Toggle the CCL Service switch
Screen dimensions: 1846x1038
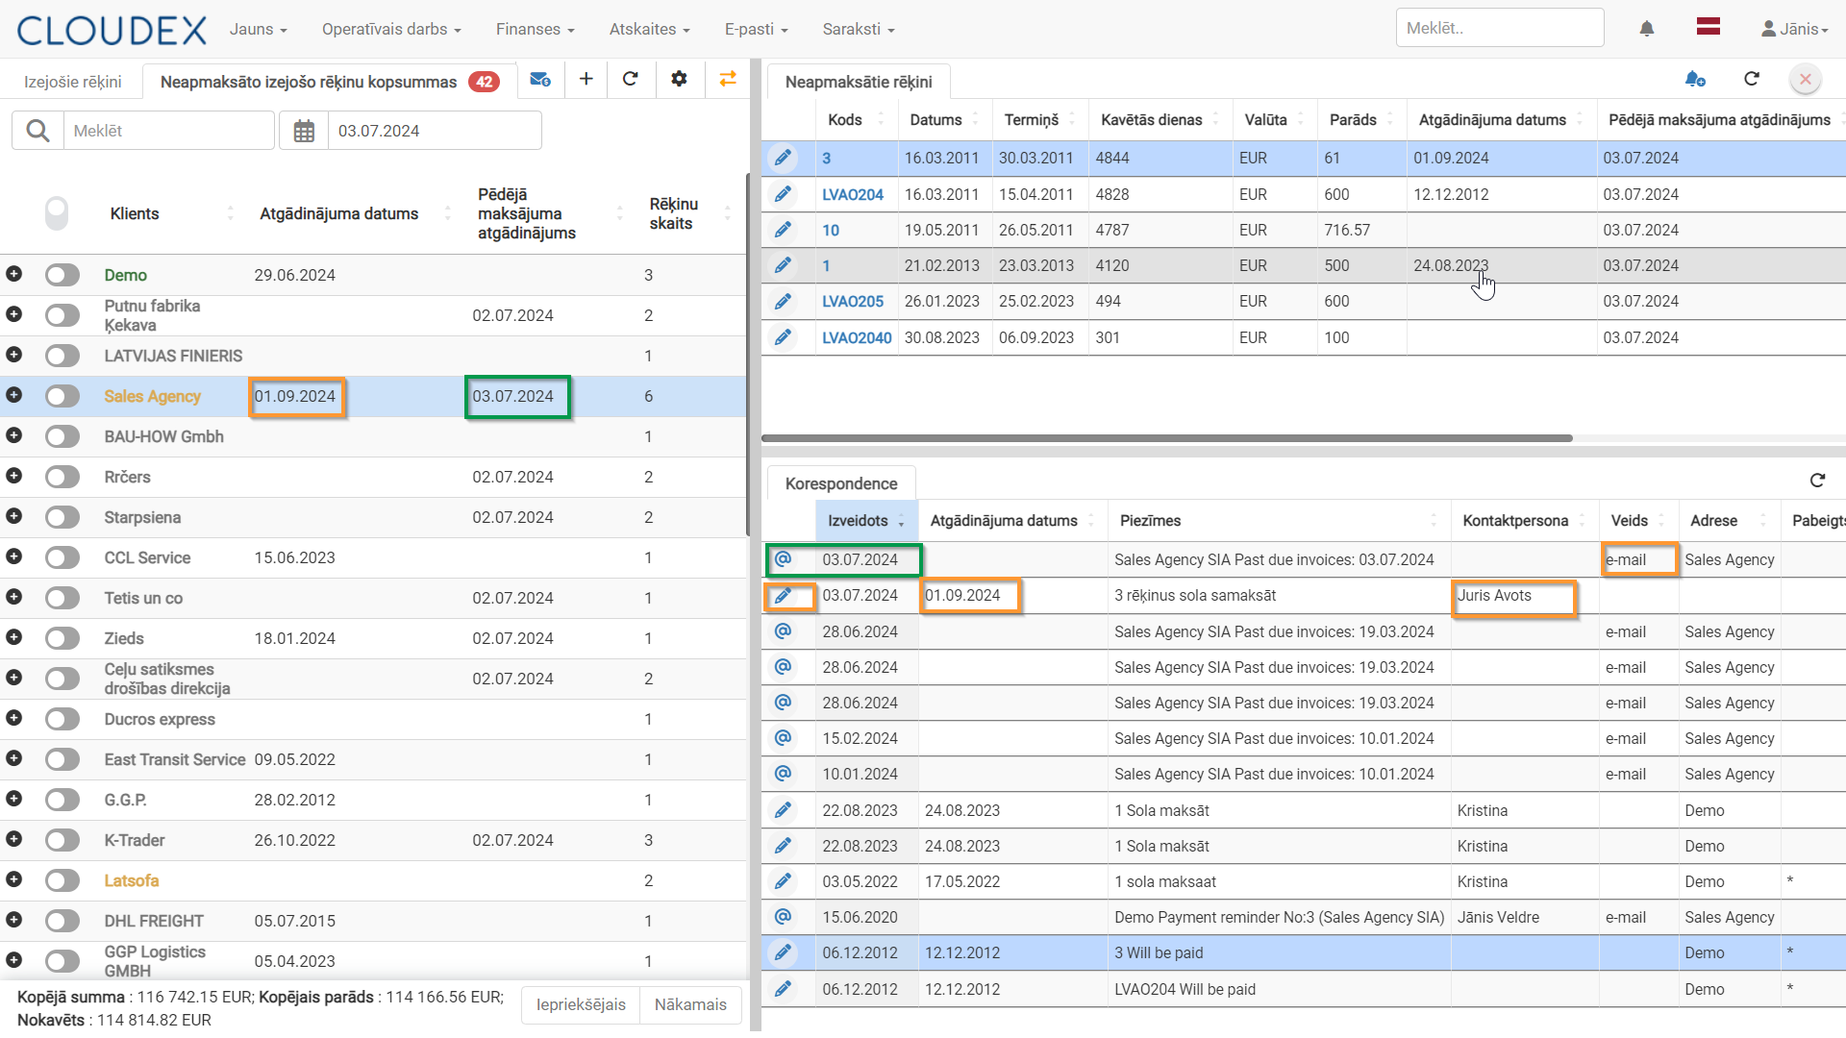[x=62, y=558]
